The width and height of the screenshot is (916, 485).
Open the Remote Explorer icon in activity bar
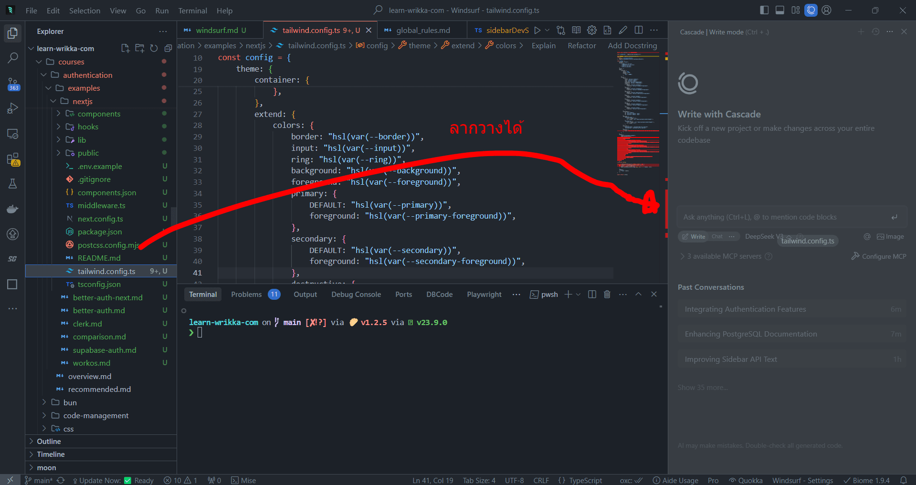tap(13, 134)
